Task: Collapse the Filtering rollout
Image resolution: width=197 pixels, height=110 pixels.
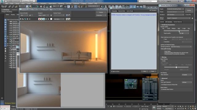Action: [164, 57]
